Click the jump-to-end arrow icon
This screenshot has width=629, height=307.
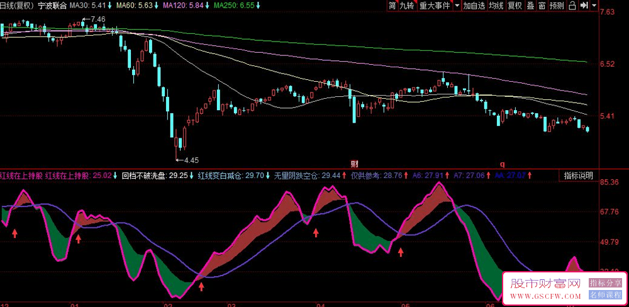click(584, 6)
